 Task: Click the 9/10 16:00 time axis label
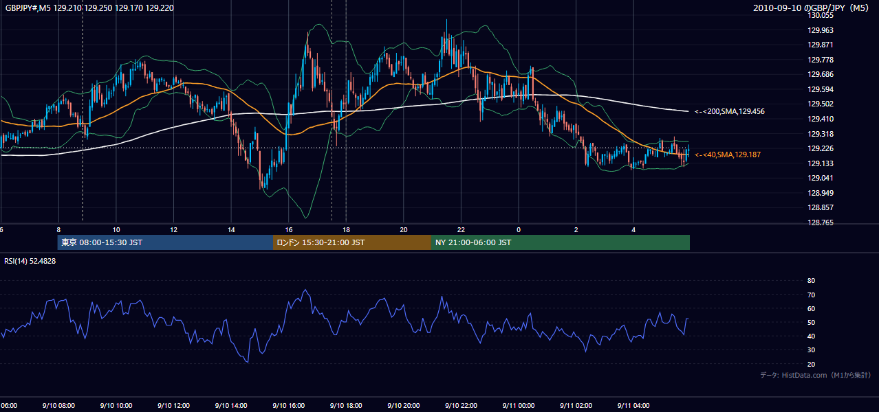pos(289,406)
